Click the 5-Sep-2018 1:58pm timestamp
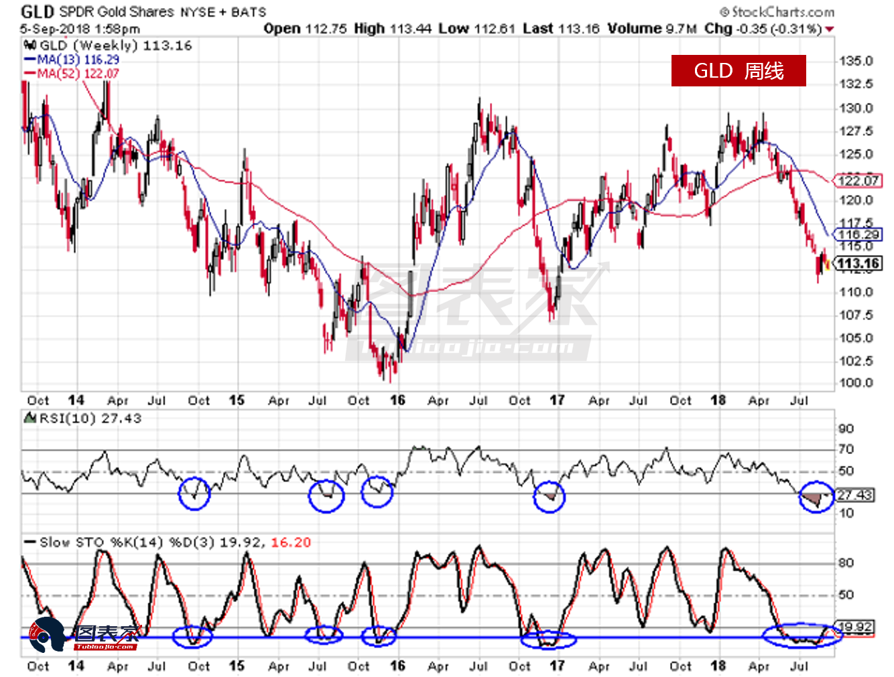 80,29
